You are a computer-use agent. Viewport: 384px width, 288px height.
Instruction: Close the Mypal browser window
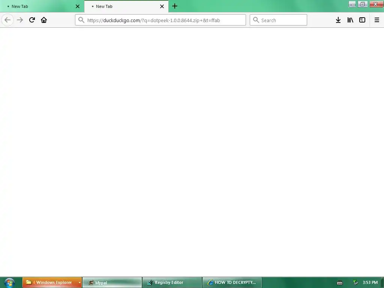(376, 4)
